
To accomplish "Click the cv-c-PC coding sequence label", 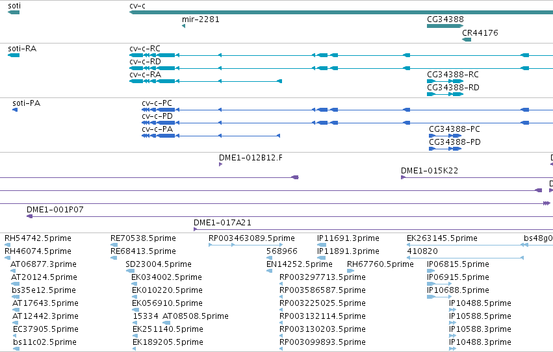I will (x=157, y=103).
